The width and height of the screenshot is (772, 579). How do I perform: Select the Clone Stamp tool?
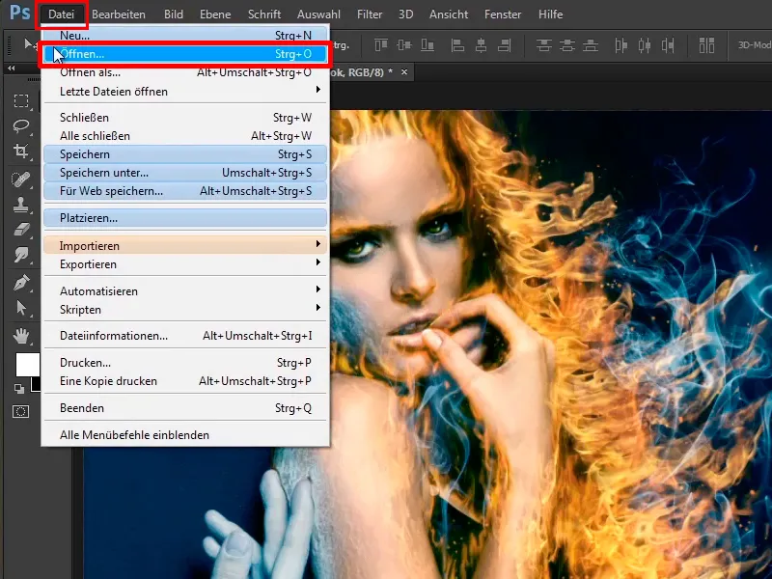tap(20, 205)
